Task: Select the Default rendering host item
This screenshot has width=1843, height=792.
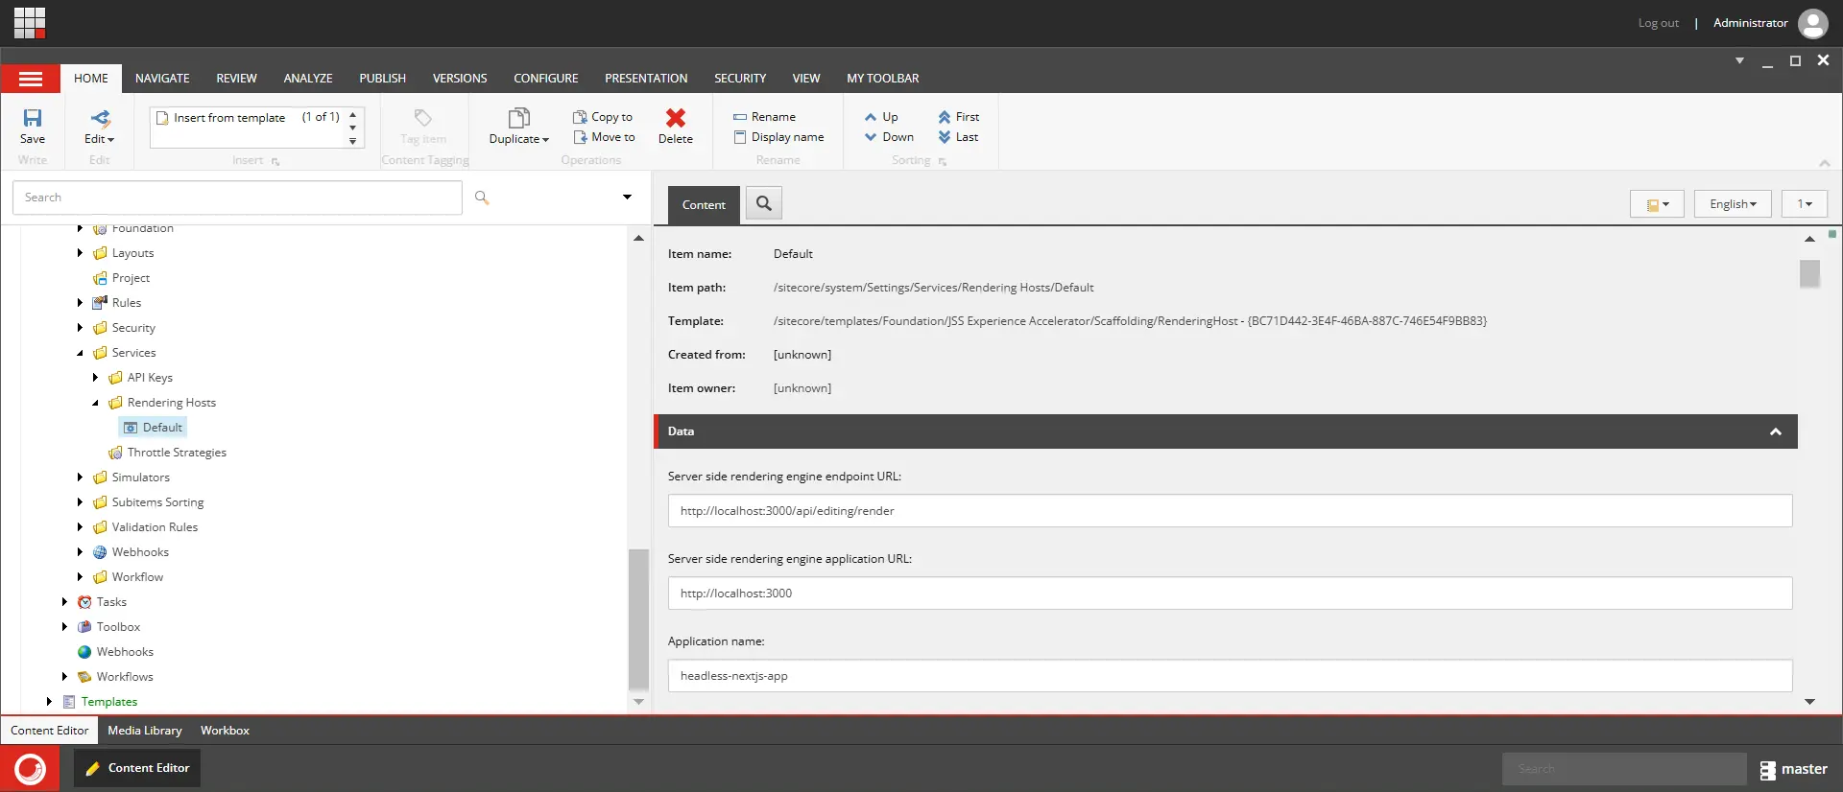Action: point(154,428)
